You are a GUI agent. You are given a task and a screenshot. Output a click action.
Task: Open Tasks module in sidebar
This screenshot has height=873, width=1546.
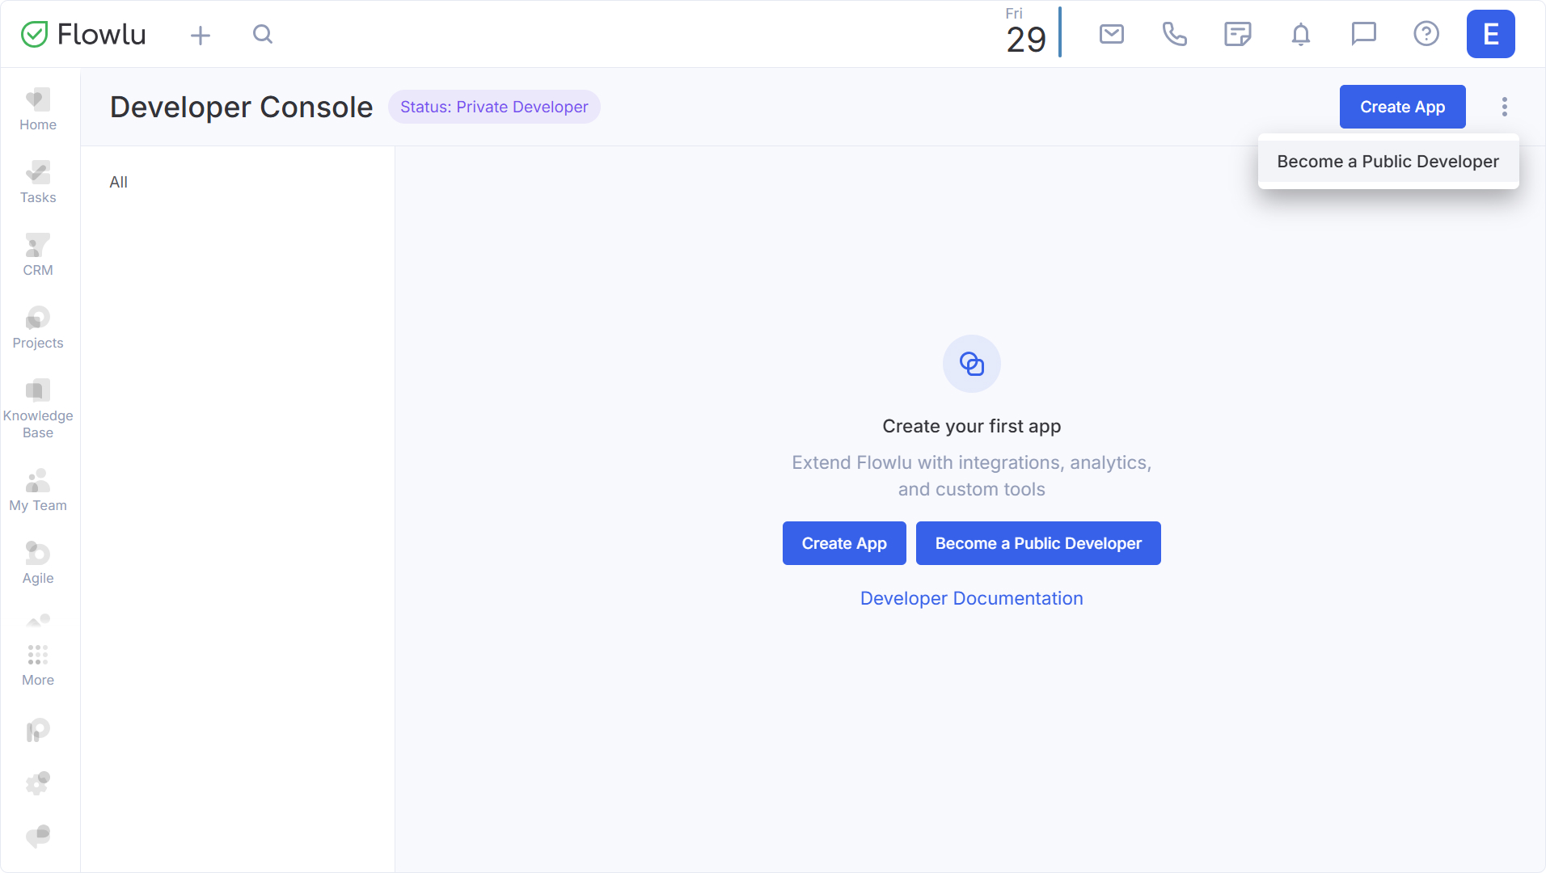click(38, 183)
